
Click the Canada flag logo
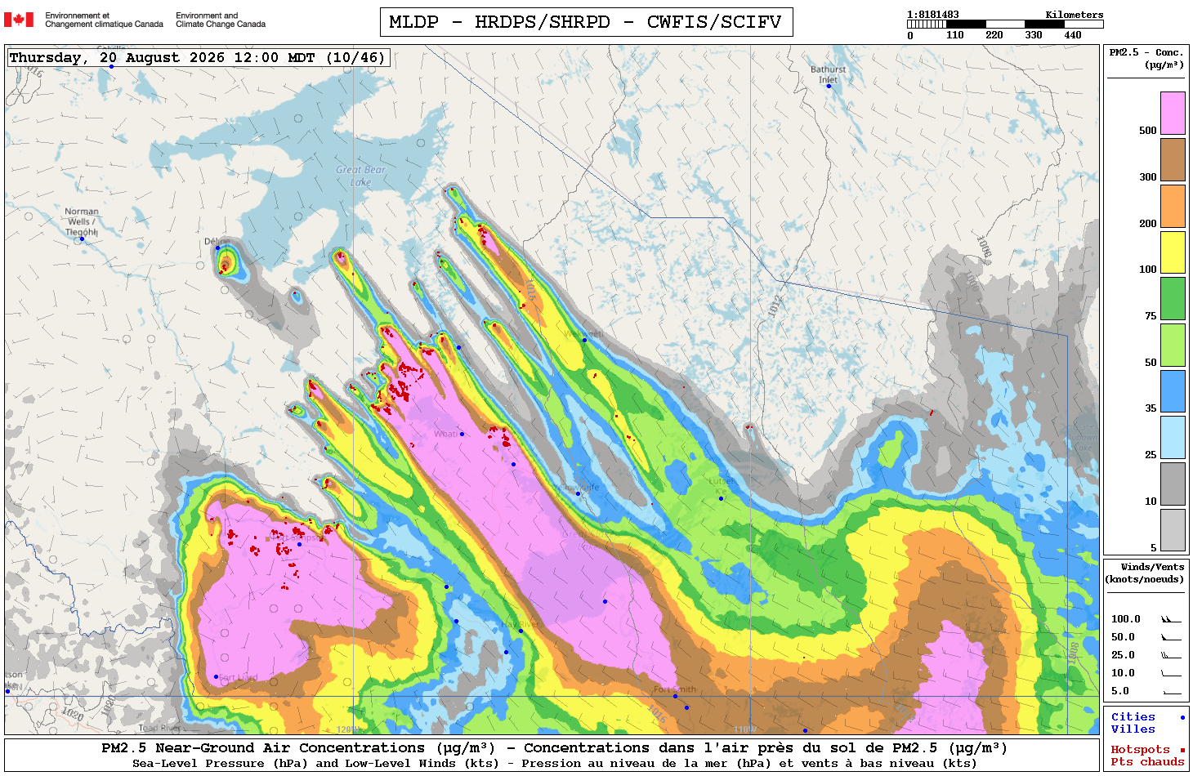click(x=19, y=20)
